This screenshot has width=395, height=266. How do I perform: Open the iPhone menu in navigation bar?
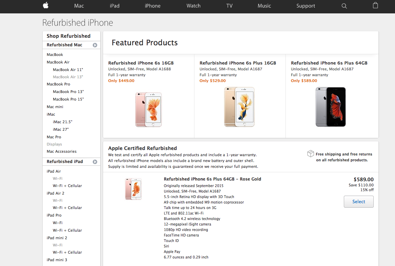(x=153, y=6)
